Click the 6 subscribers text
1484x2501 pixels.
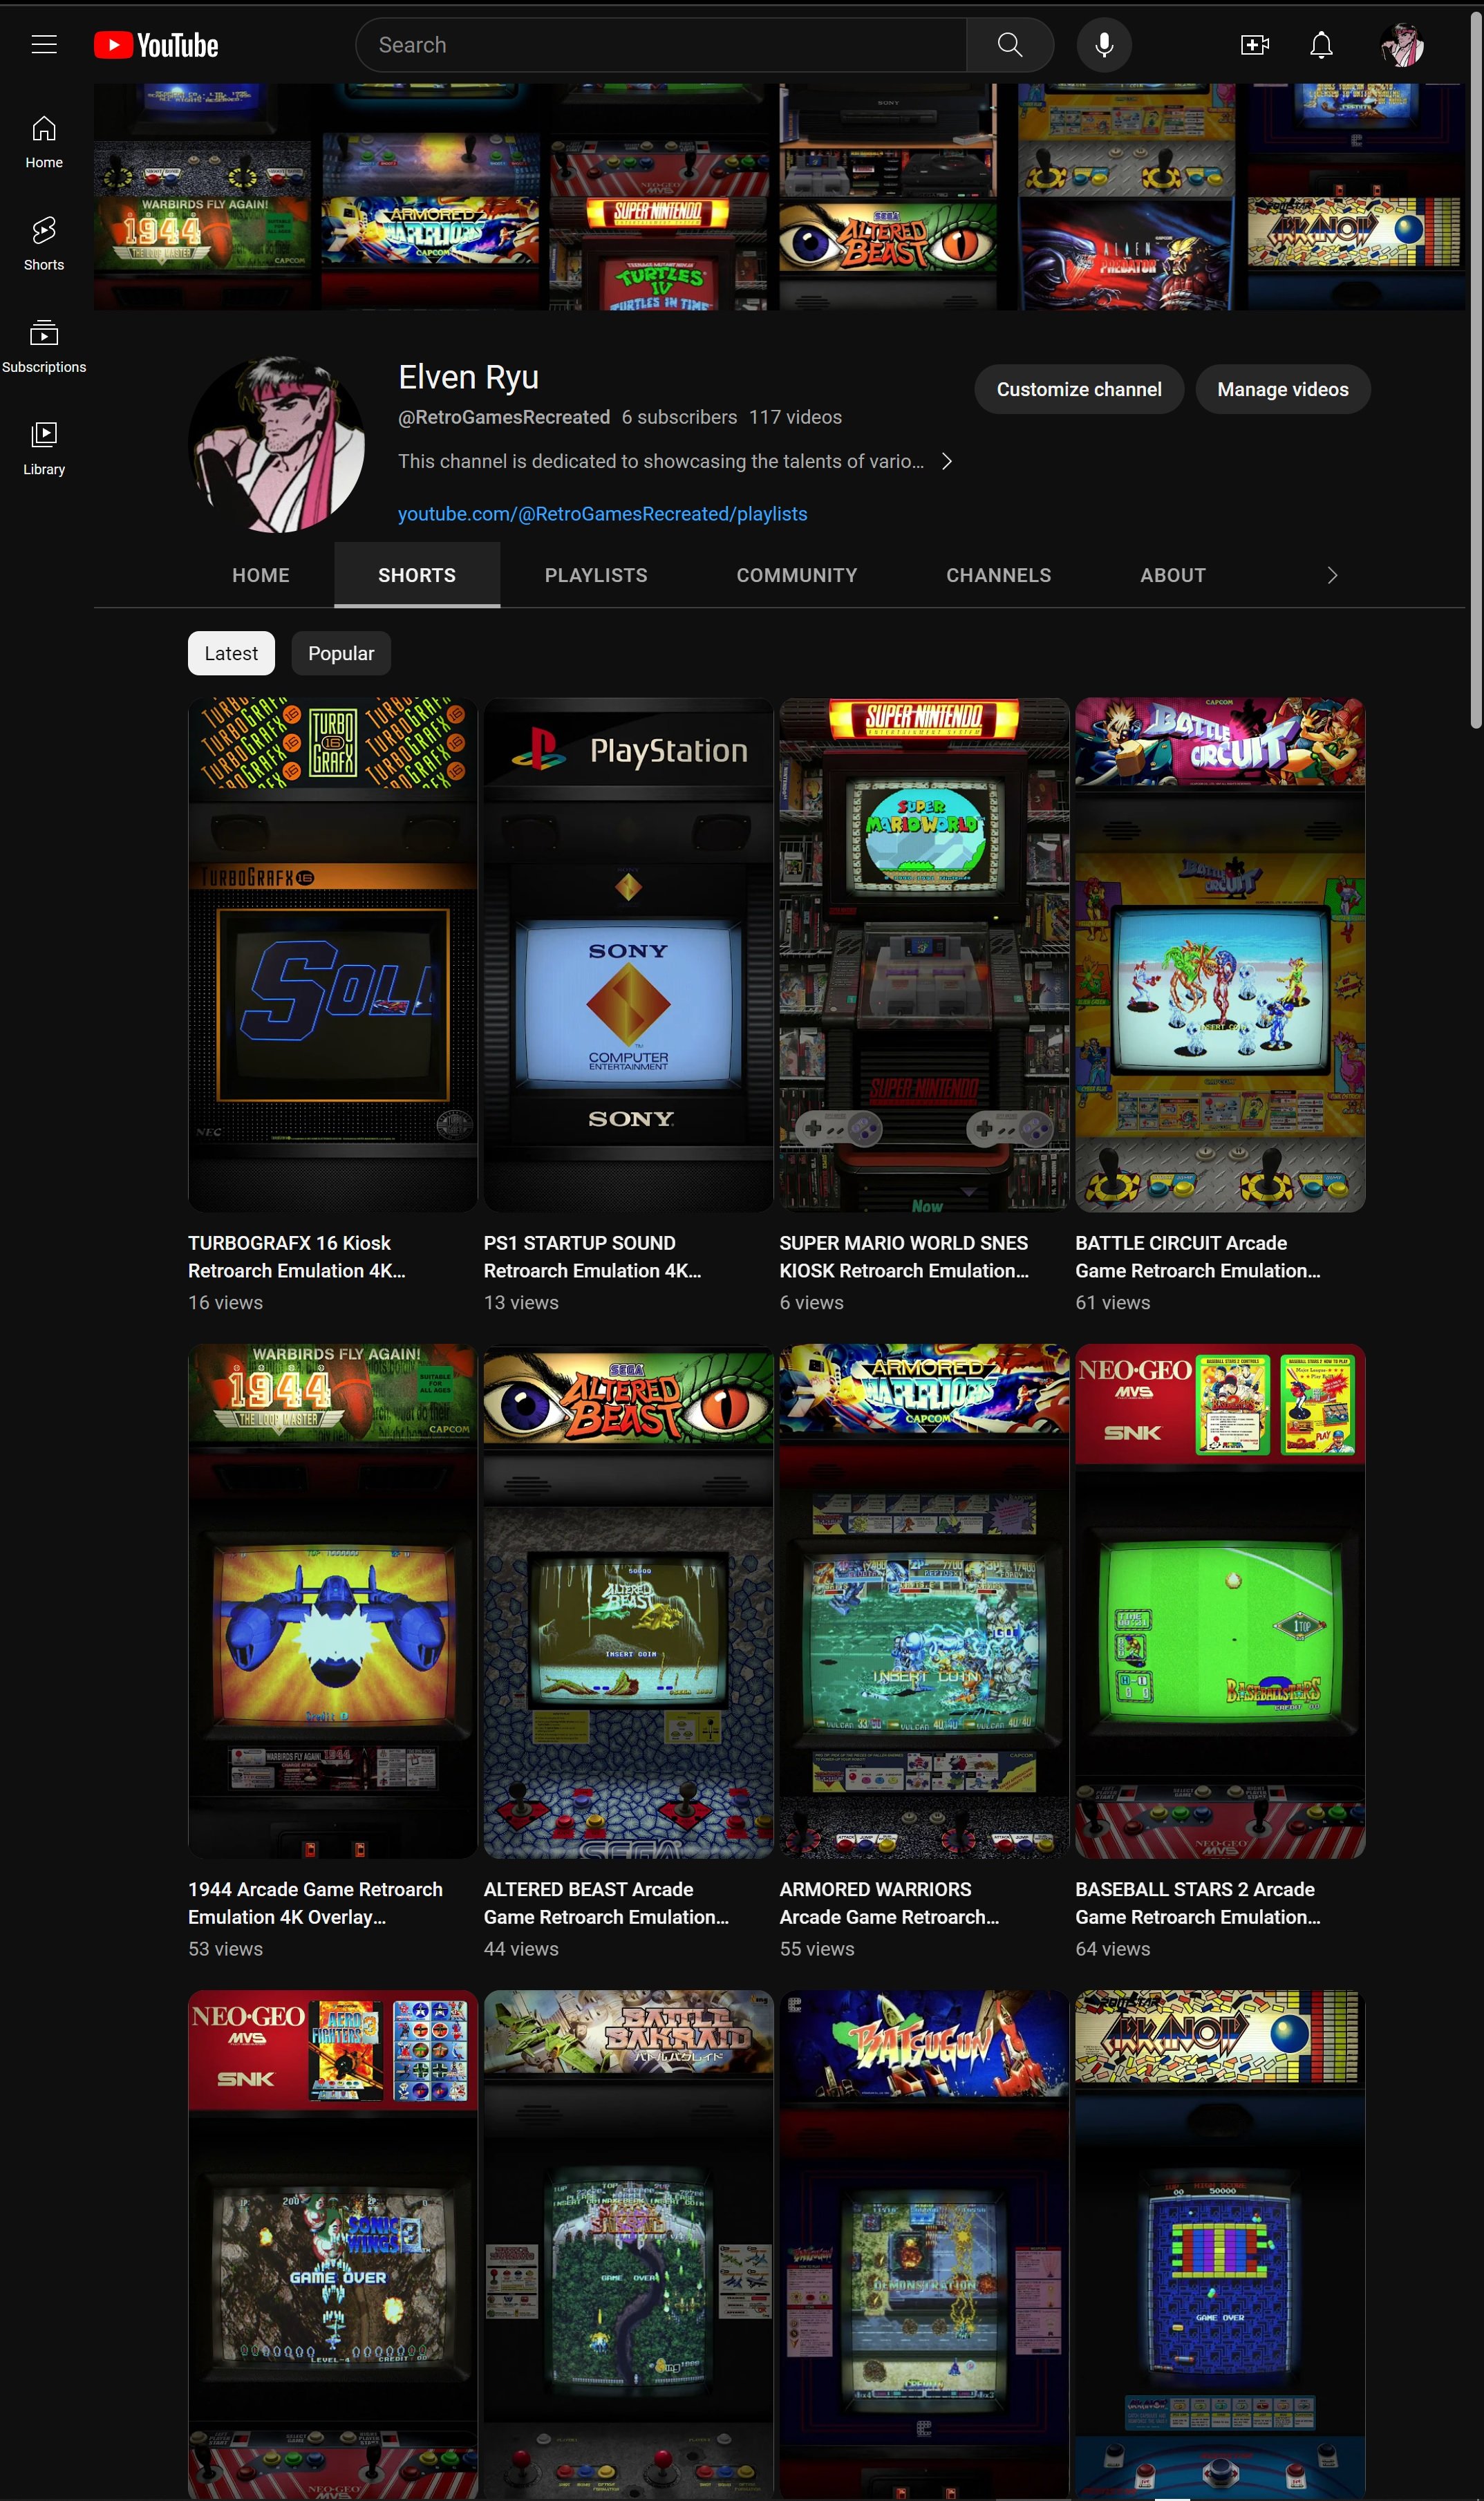pos(679,417)
